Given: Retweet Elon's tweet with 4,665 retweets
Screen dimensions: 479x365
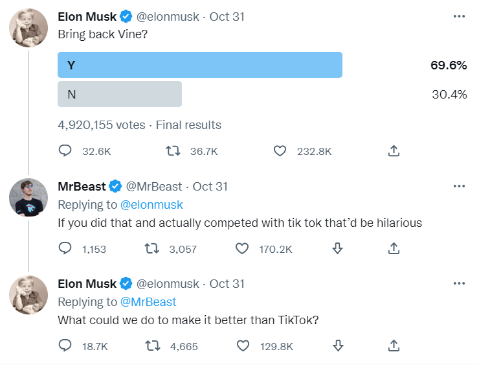Looking at the screenshot, I should click(151, 346).
